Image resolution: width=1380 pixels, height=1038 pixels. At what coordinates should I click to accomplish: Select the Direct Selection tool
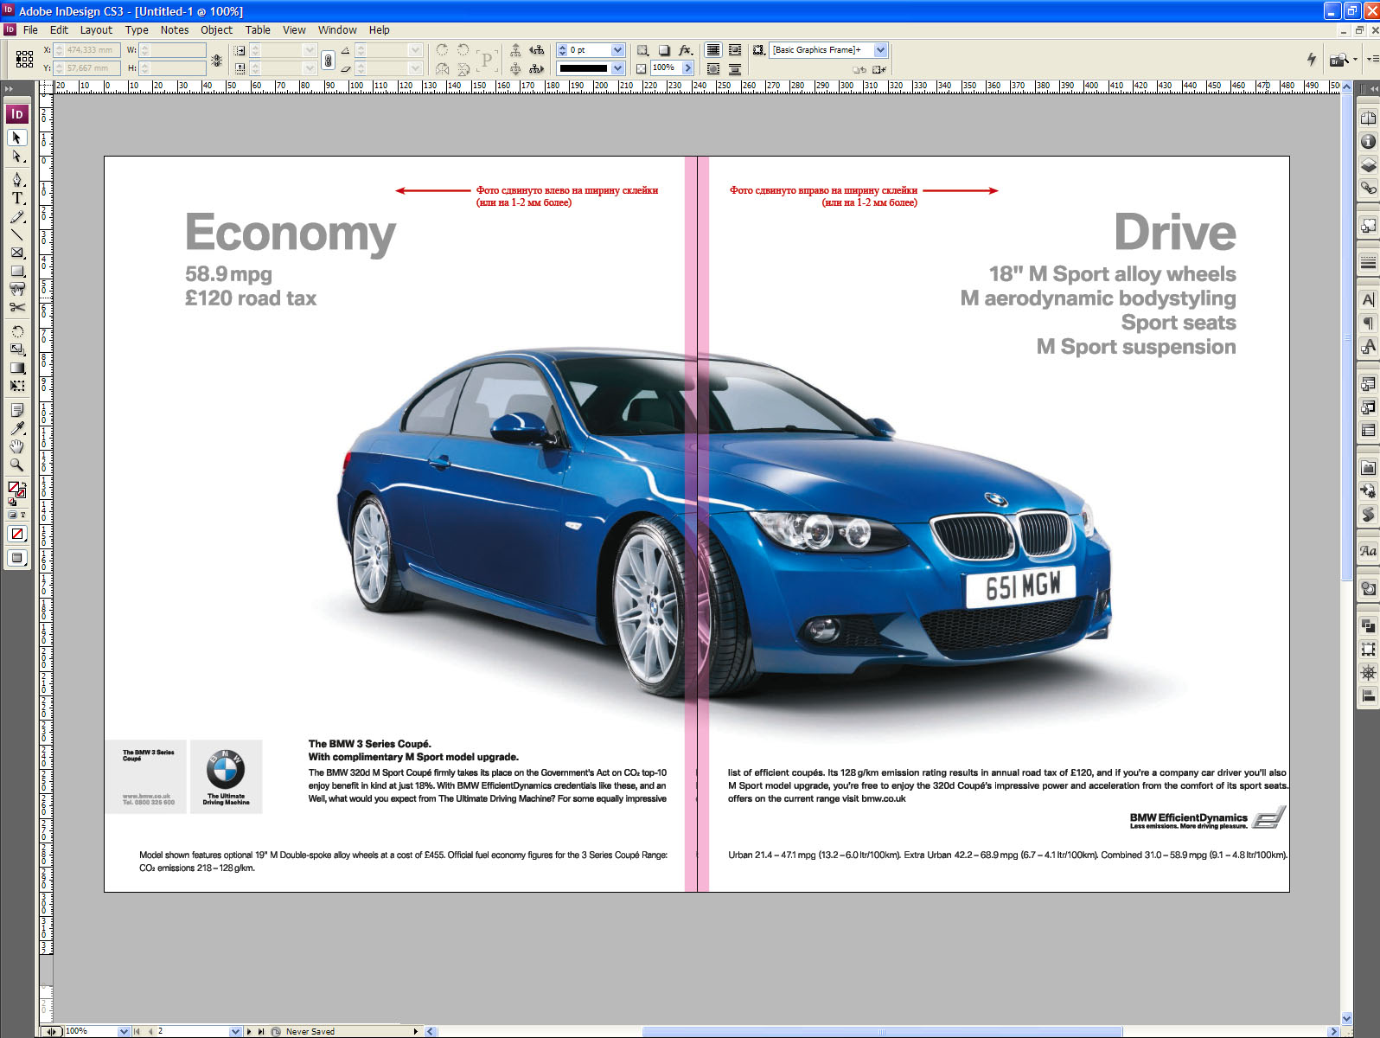pos(16,157)
